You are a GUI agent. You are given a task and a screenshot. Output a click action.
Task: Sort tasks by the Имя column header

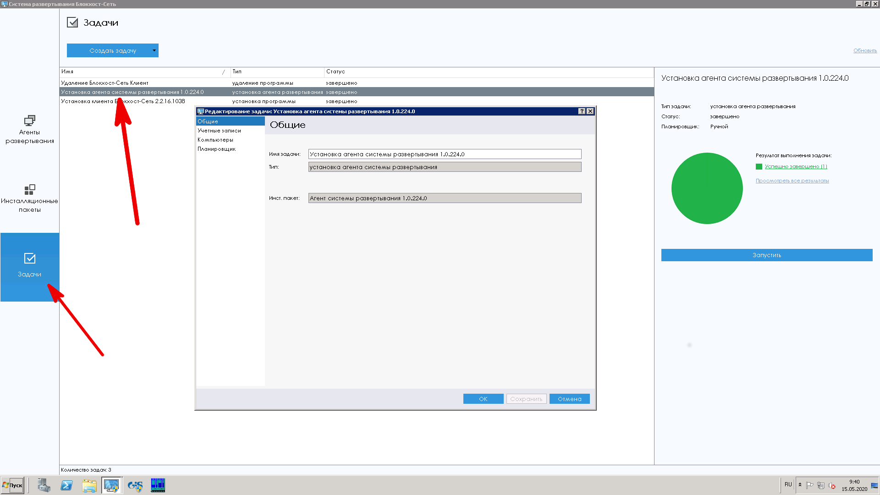pos(145,72)
